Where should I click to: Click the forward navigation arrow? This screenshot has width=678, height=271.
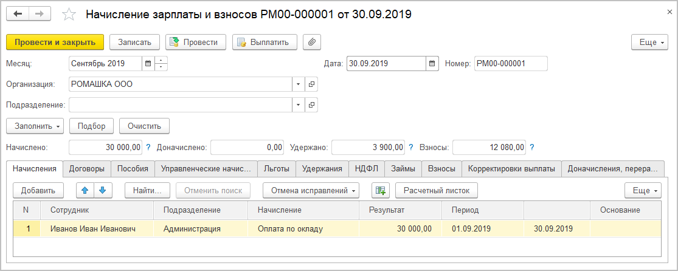[40, 14]
